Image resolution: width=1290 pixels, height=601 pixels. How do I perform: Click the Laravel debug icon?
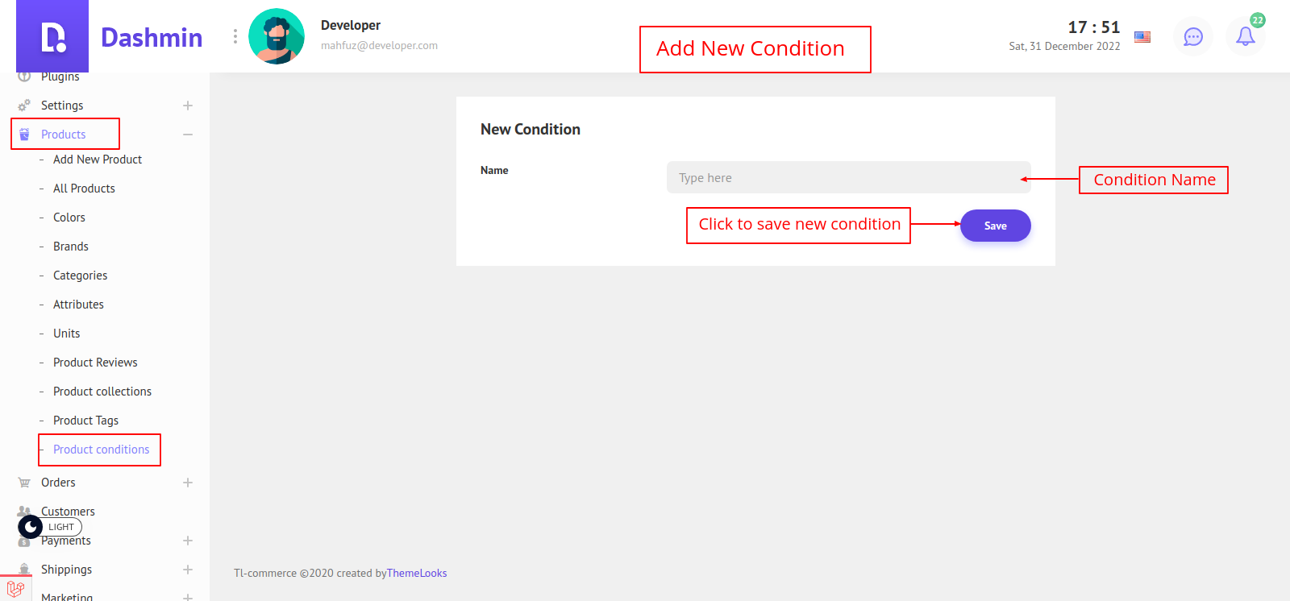[15, 589]
